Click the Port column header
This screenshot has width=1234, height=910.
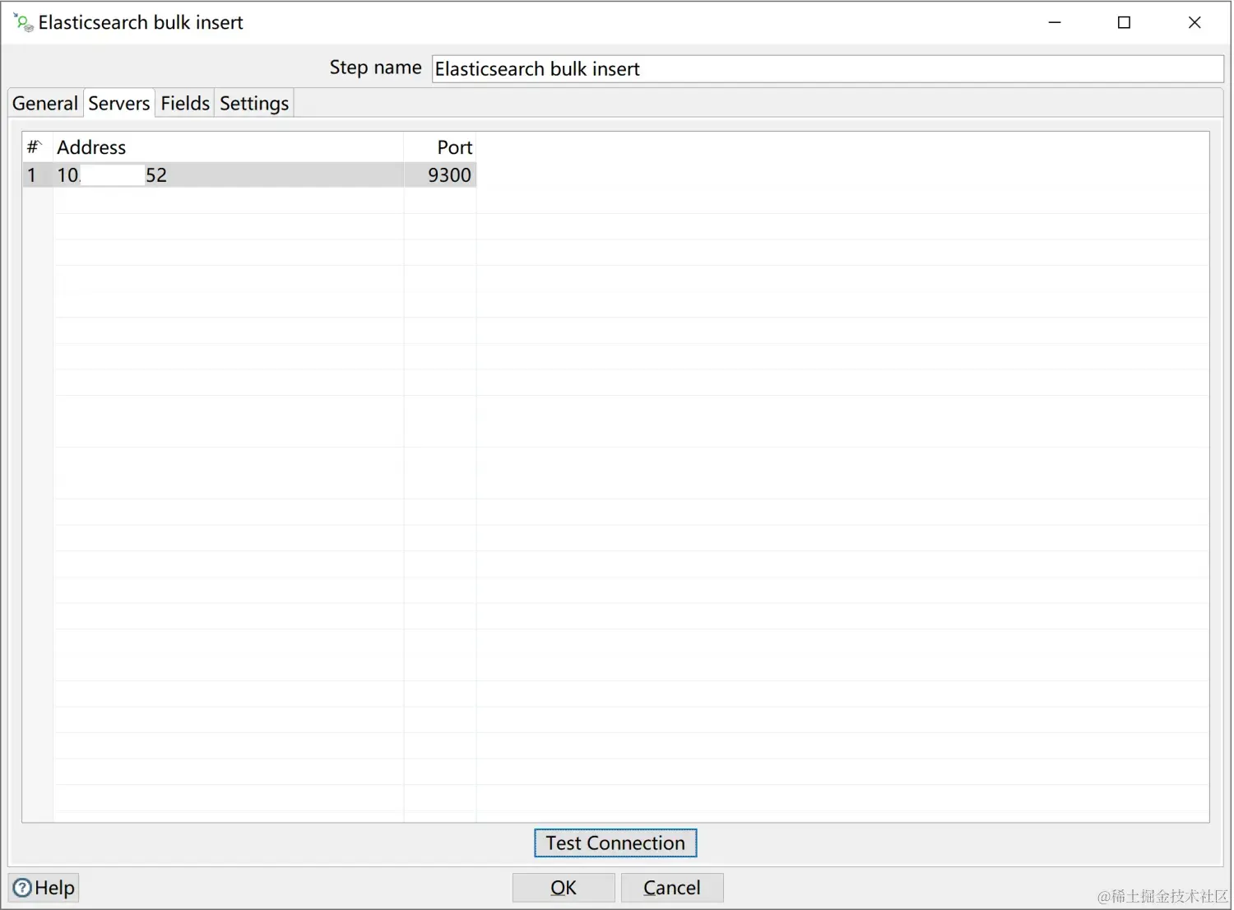(x=440, y=147)
